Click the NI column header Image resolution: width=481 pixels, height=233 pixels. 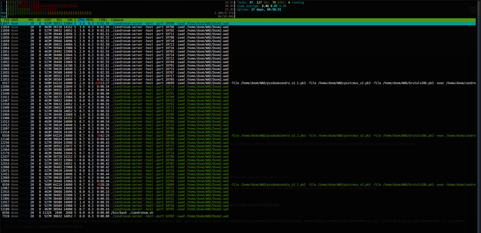click(x=39, y=20)
